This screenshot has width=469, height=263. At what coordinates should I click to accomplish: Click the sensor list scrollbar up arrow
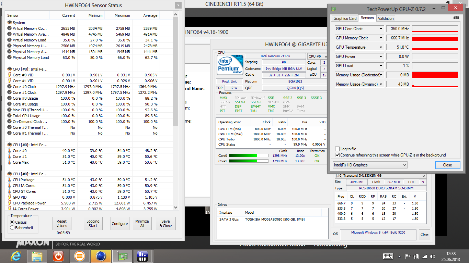[x=176, y=14]
